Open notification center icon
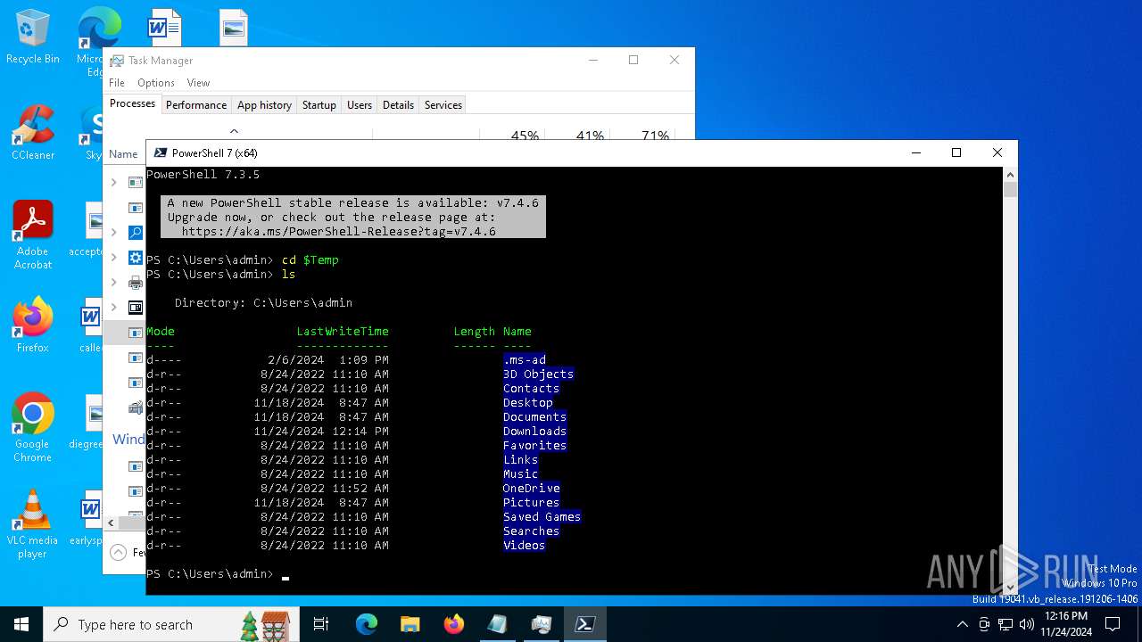The image size is (1142, 642). click(1113, 624)
